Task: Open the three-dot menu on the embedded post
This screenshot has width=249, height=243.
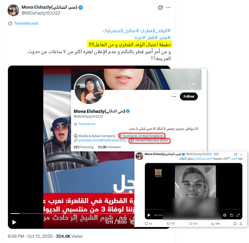Action: (241, 154)
